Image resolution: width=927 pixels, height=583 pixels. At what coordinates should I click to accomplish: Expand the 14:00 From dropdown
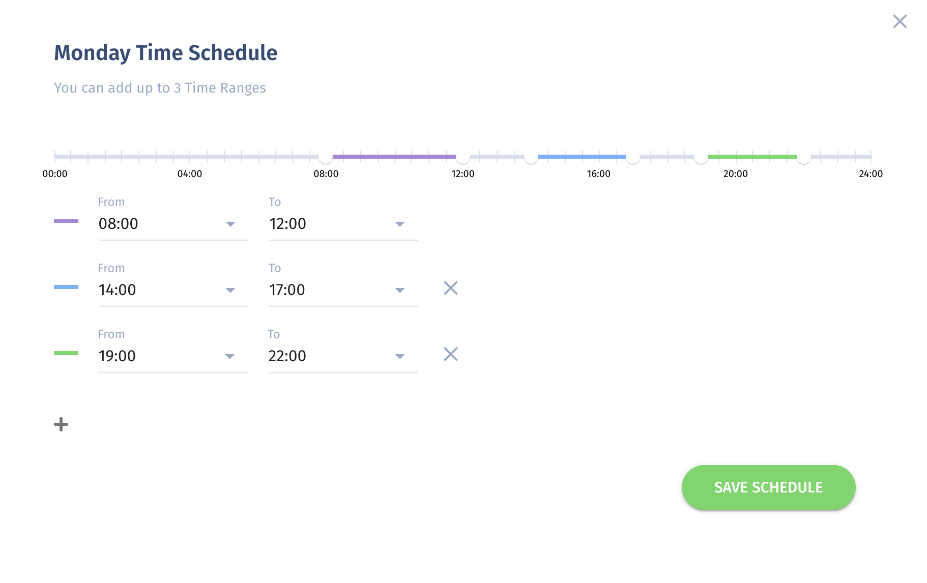tap(173, 290)
